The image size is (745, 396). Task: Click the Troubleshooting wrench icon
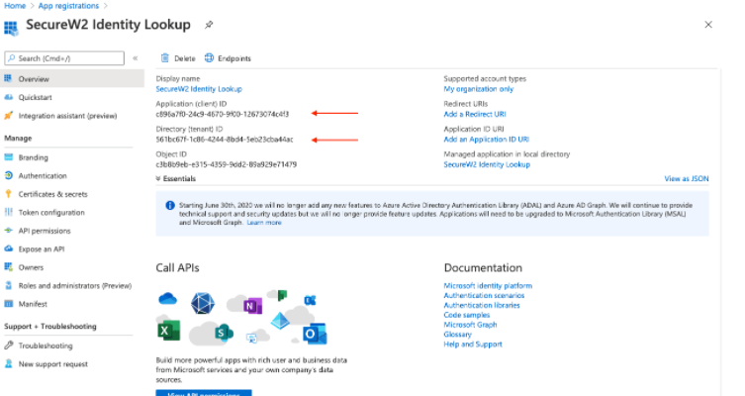(8, 346)
